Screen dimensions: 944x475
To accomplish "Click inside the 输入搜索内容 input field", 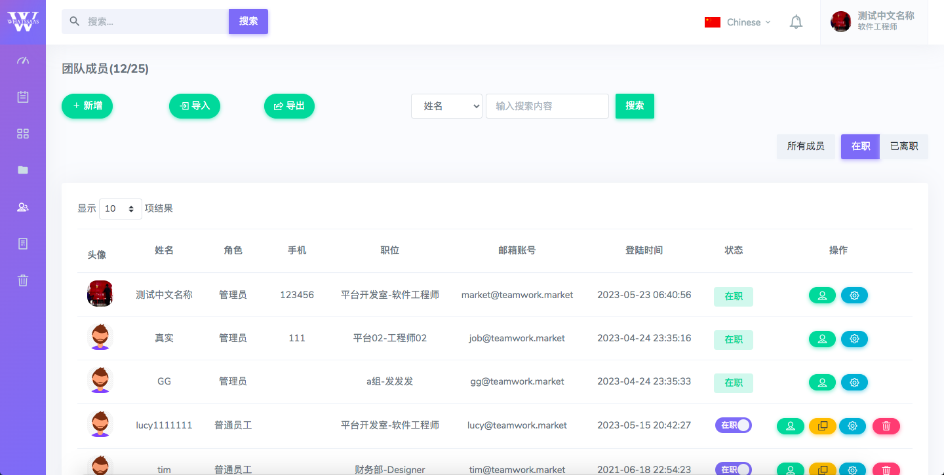I will tap(547, 106).
